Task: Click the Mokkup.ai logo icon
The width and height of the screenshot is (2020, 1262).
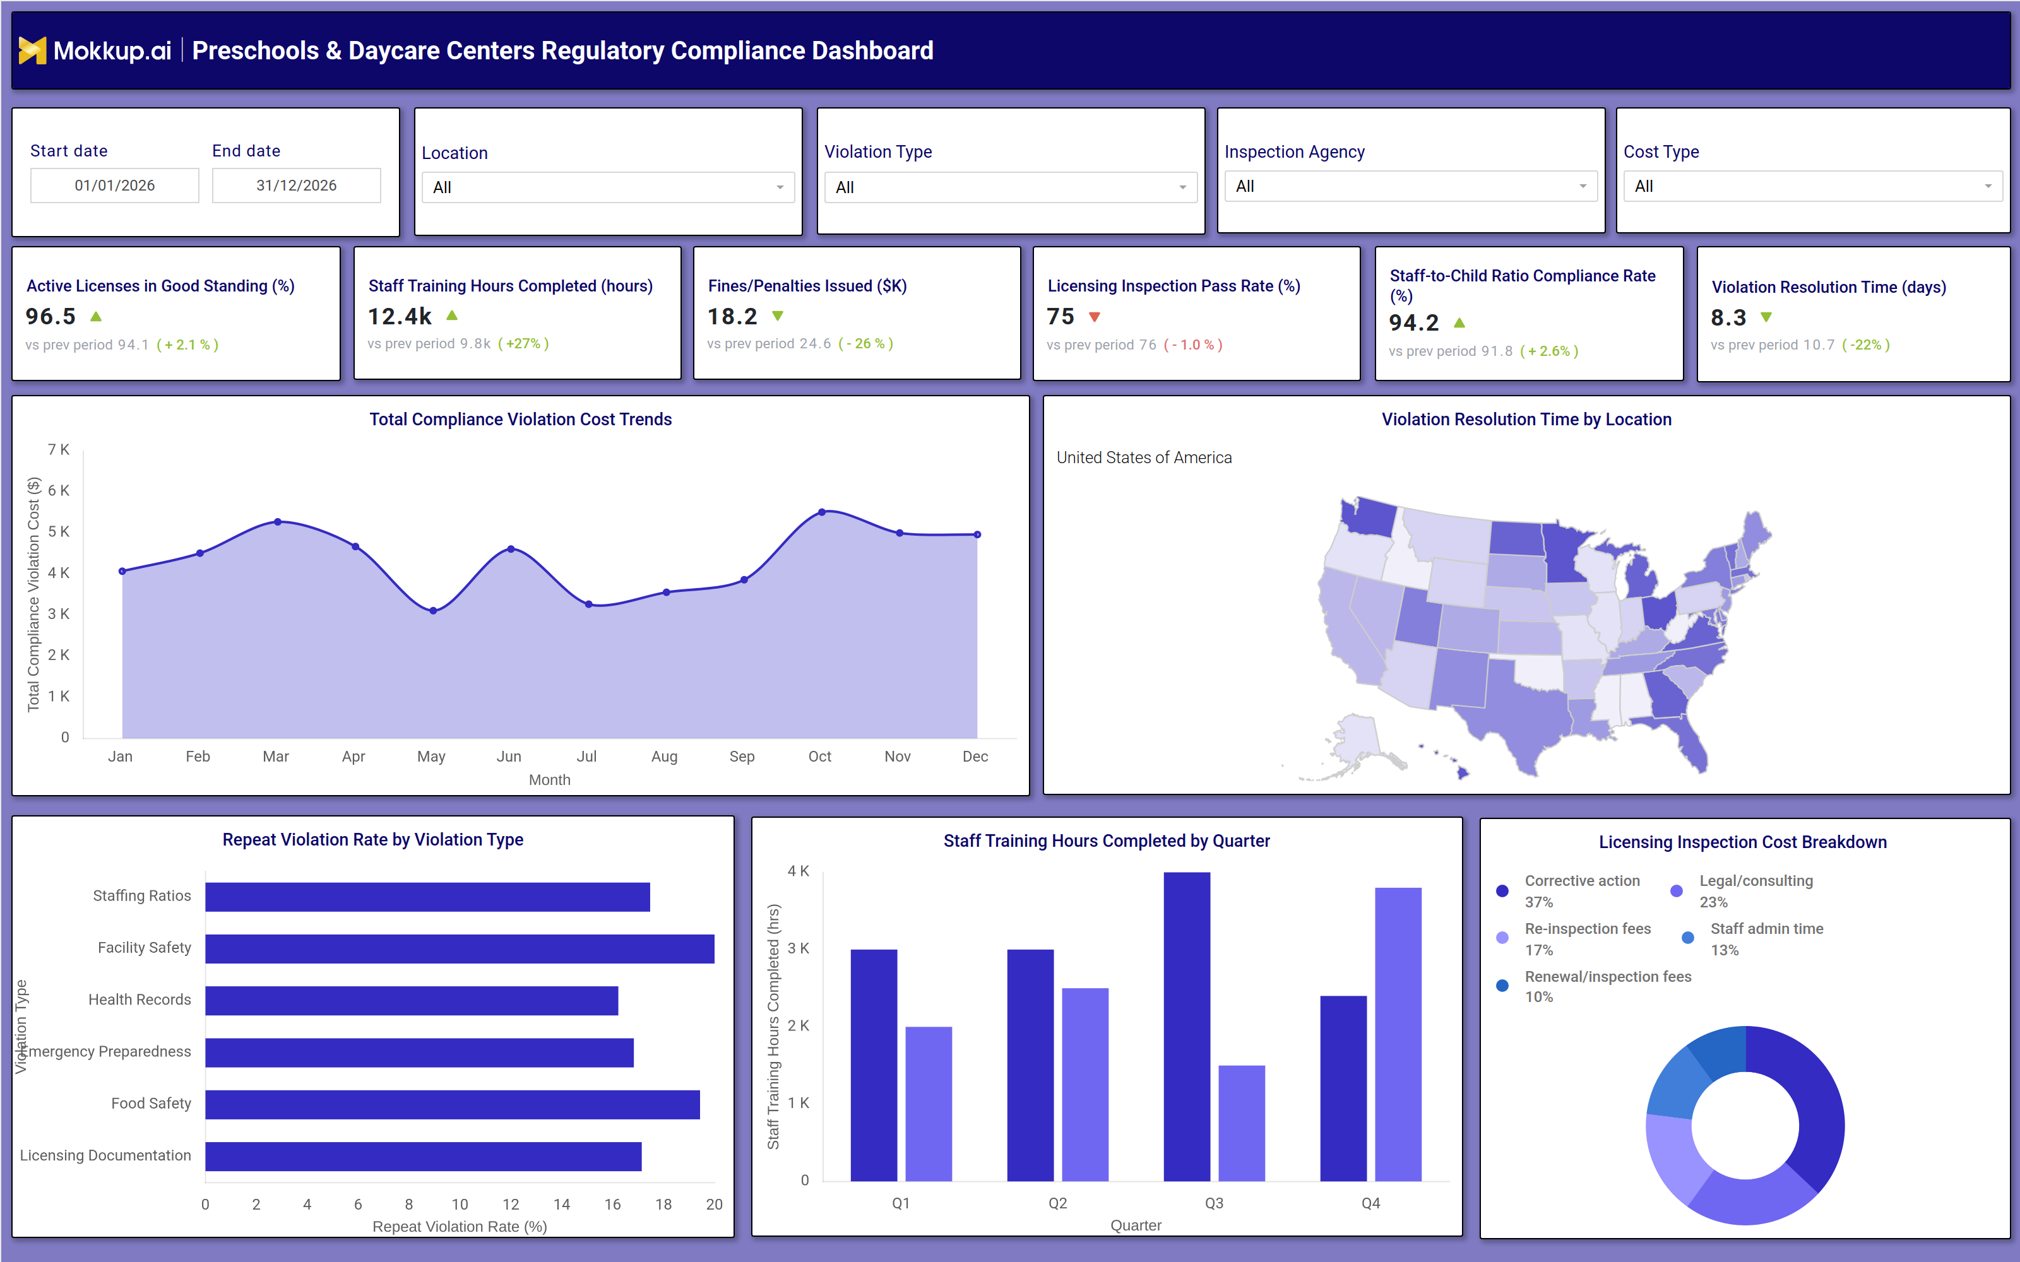Action: pyautogui.click(x=32, y=51)
